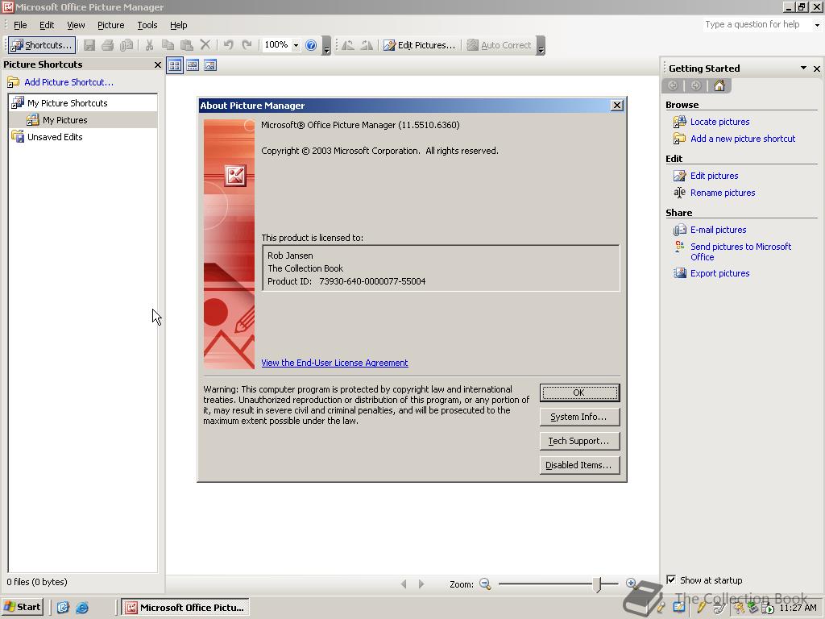The height and width of the screenshot is (619, 825).
Task: Click the next picture arrow
Action: point(421,584)
